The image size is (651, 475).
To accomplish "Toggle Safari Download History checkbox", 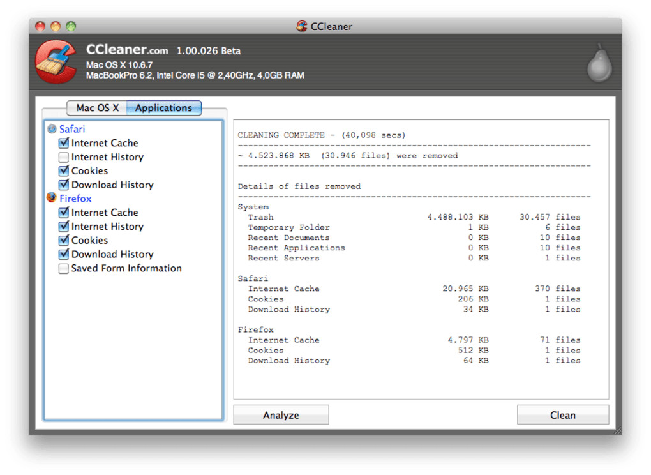I will (x=64, y=185).
